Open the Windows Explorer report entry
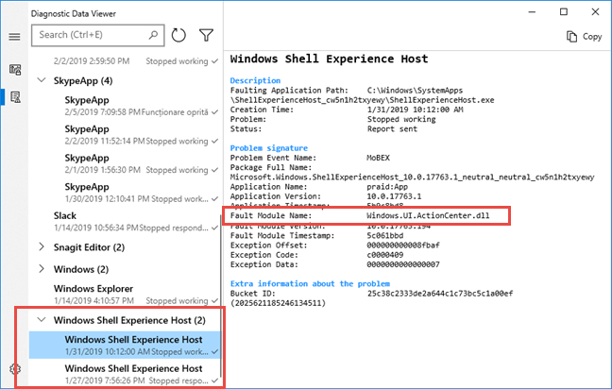 tap(125, 295)
